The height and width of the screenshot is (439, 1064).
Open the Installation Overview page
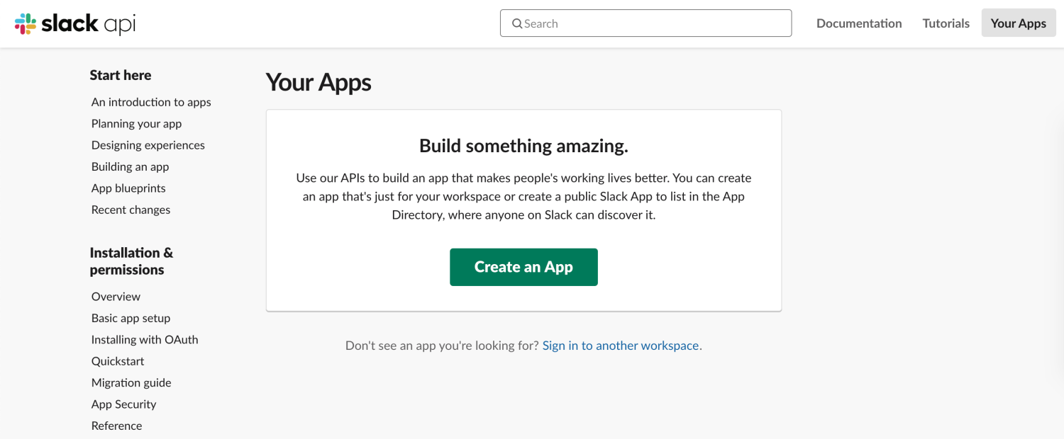tap(116, 296)
